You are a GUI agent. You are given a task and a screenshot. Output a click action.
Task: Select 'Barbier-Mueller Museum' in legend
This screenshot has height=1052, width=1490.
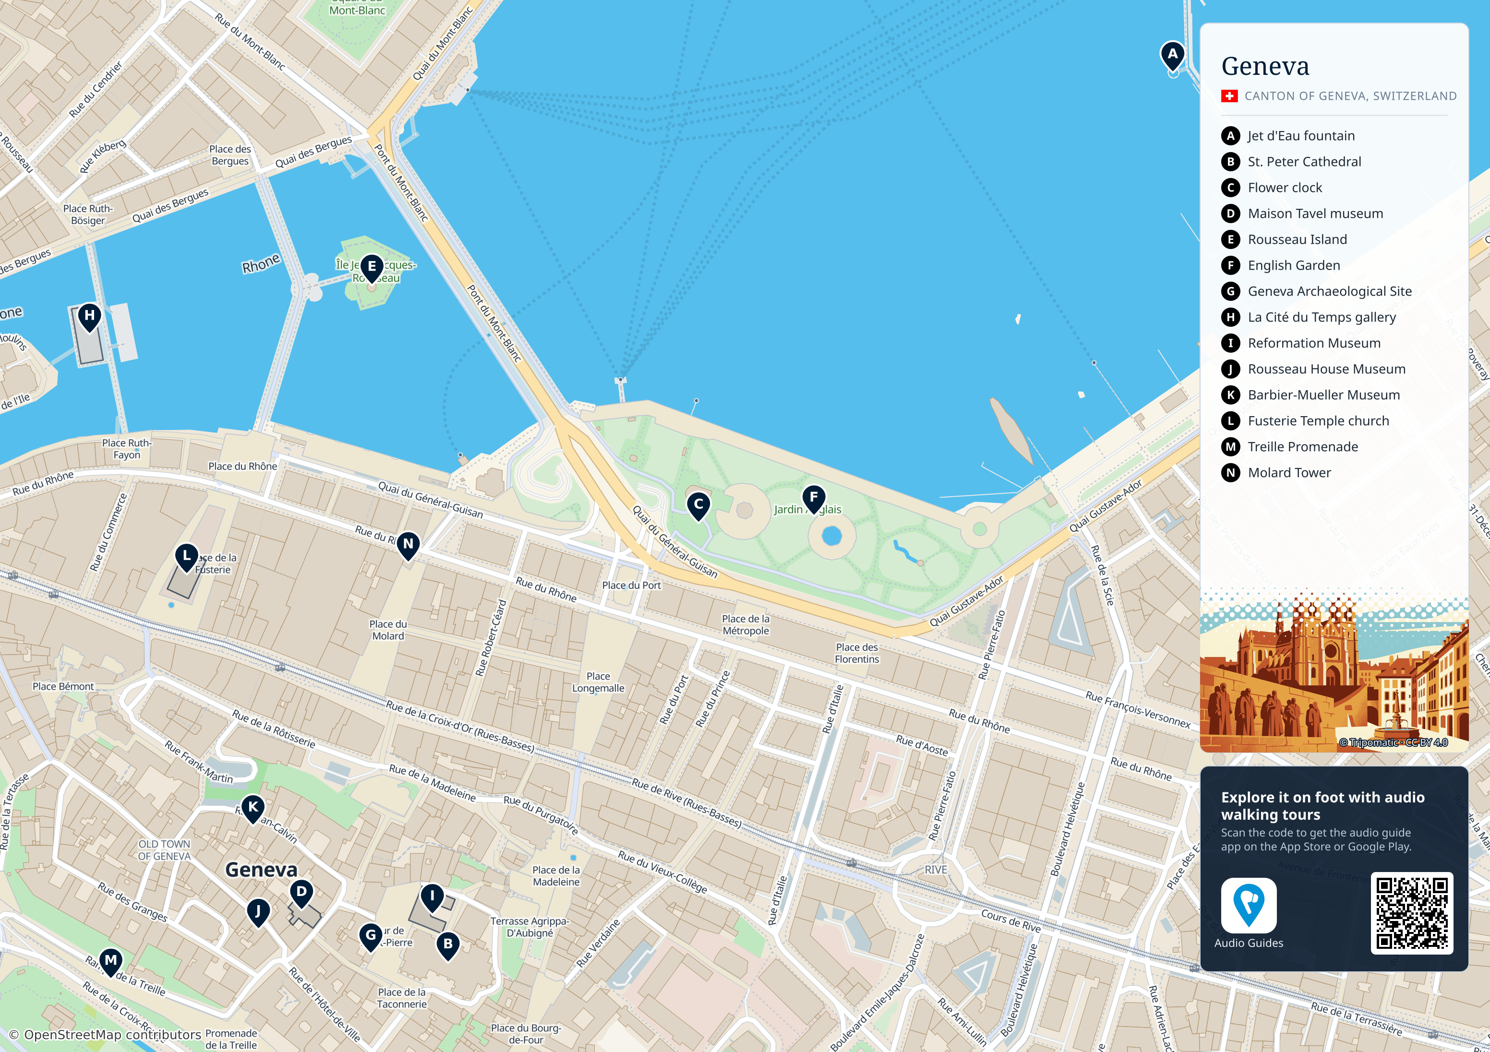pyautogui.click(x=1324, y=395)
